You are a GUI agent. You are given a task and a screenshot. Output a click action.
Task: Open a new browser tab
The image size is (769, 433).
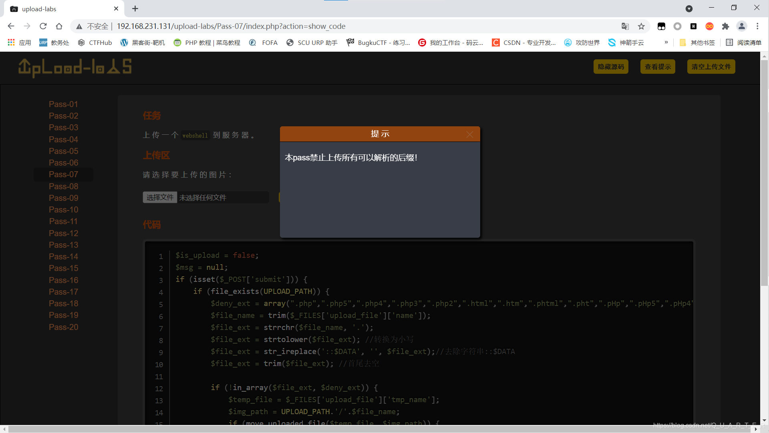[x=135, y=8]
